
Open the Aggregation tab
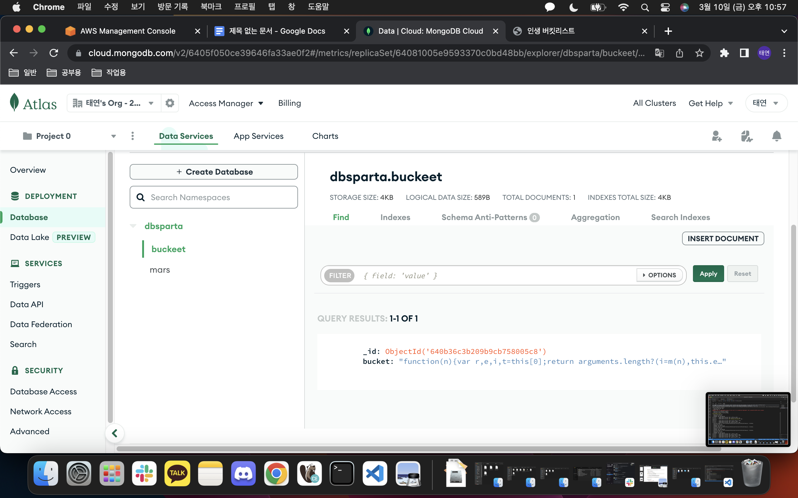pyautogui.click(x=595, y=217)
